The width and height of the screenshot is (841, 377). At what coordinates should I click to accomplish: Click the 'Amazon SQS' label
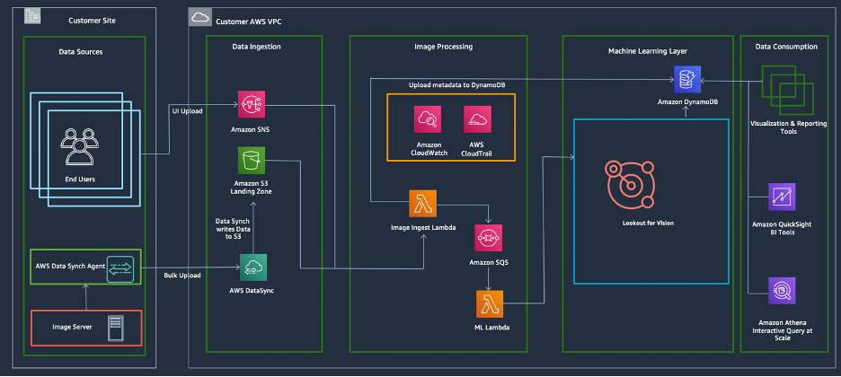point(489,263)
